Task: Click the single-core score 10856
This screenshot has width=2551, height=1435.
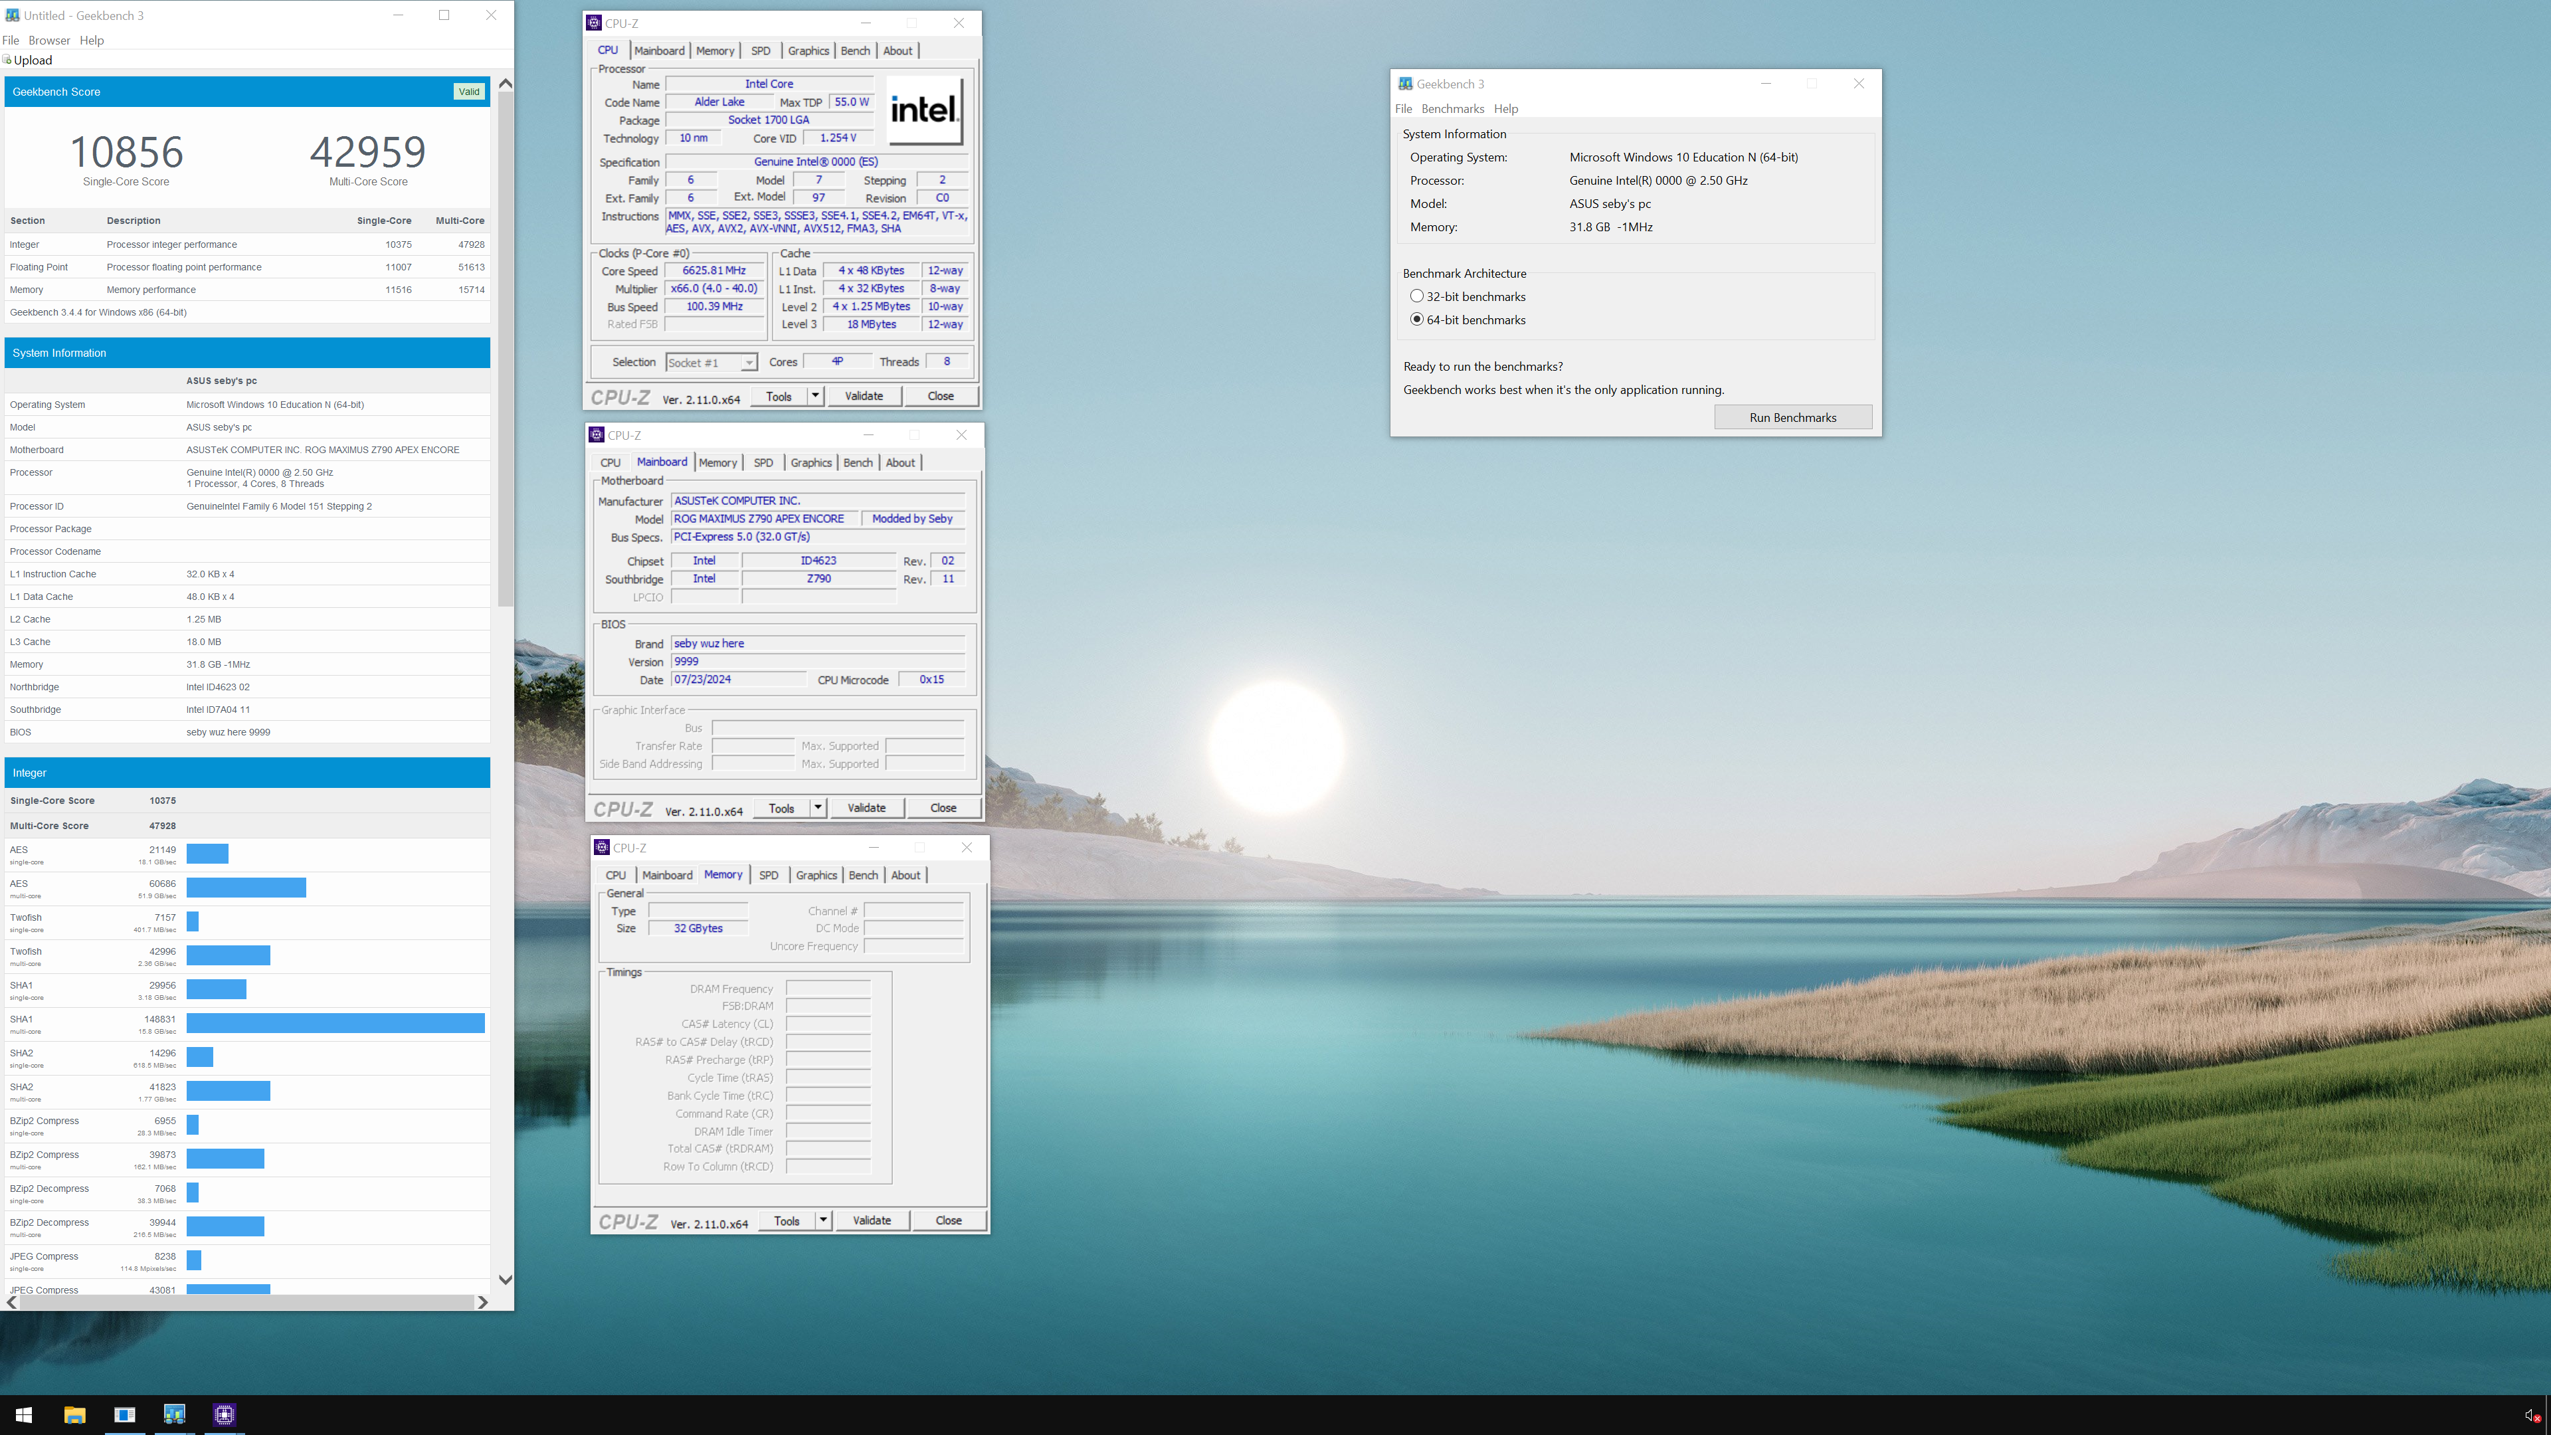Action: (x=126, y=153)
